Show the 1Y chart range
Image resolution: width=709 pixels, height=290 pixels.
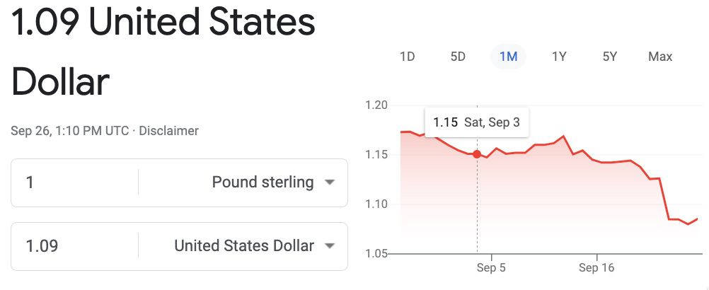pyautogui.click(x=559, y=57)
